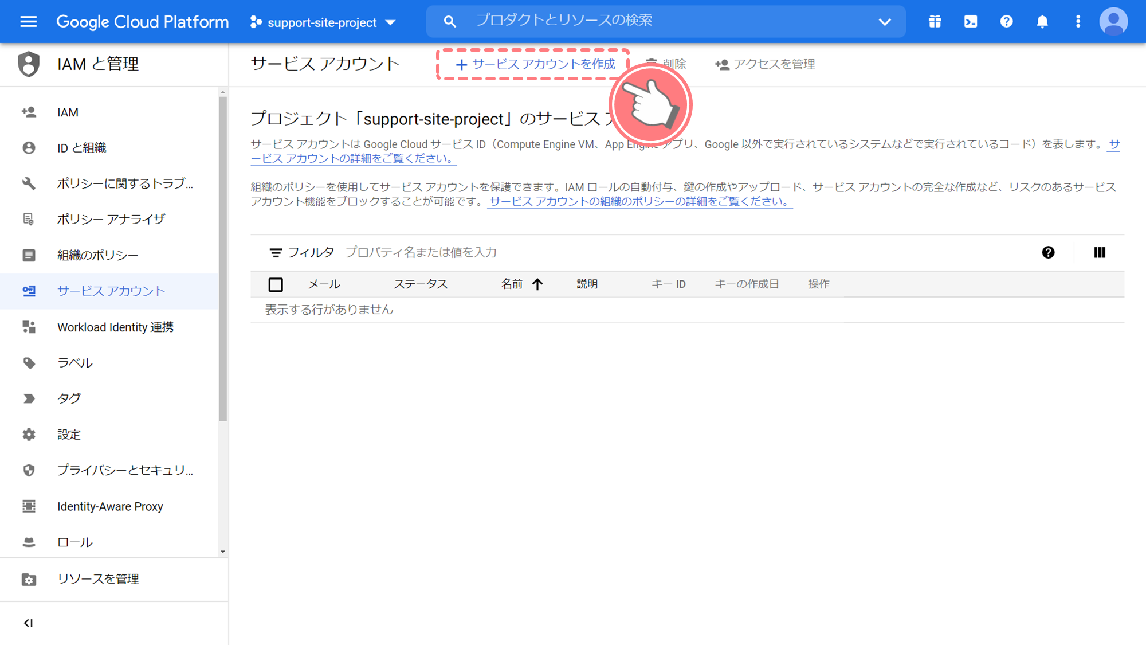Click the キーの作成日 column header
This screenshot has height=645, width=1146.
[747, 284]
